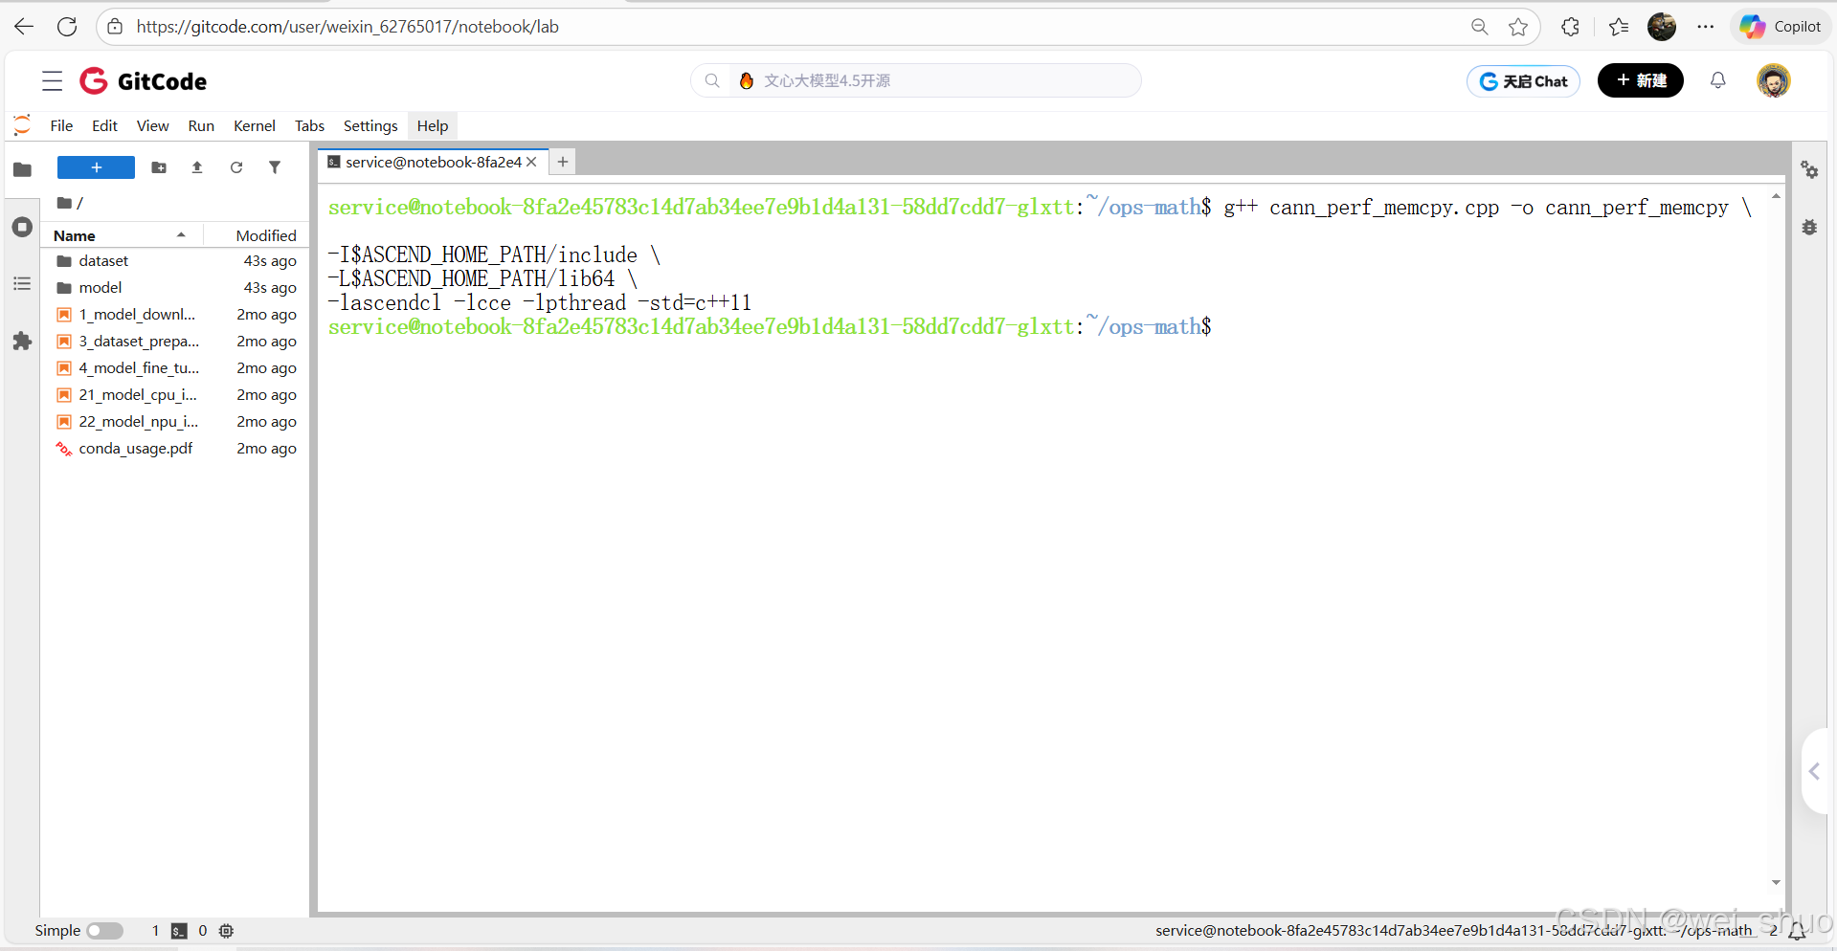Open the table of contents panel
1837x951 pixels.
tap(22, 284)
